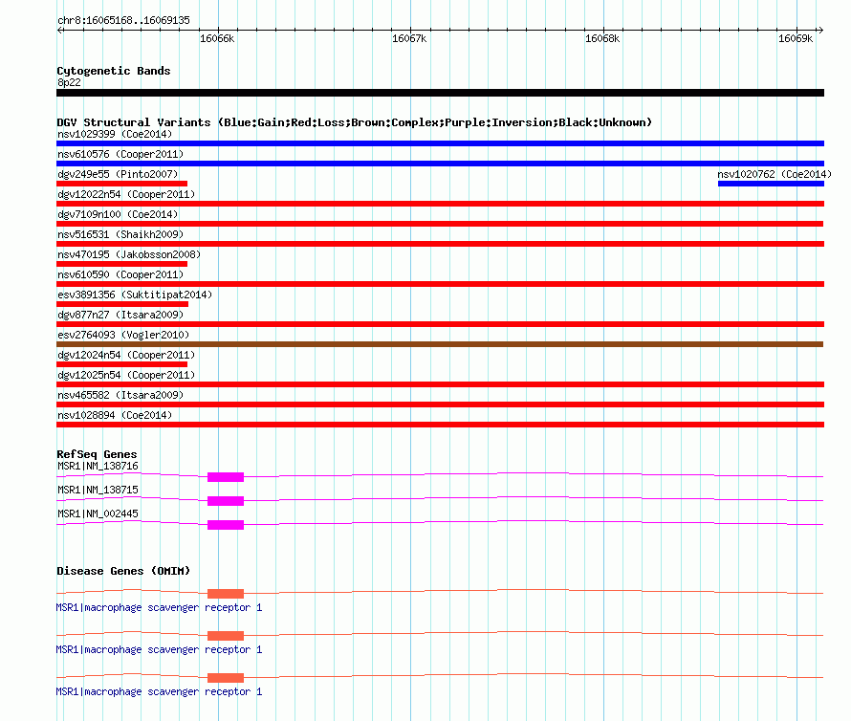Image resolution: width=851 pixels, height=721 pixels.
Task: Click the 16066k ruler tick label
Action: (x=217, y=38)
